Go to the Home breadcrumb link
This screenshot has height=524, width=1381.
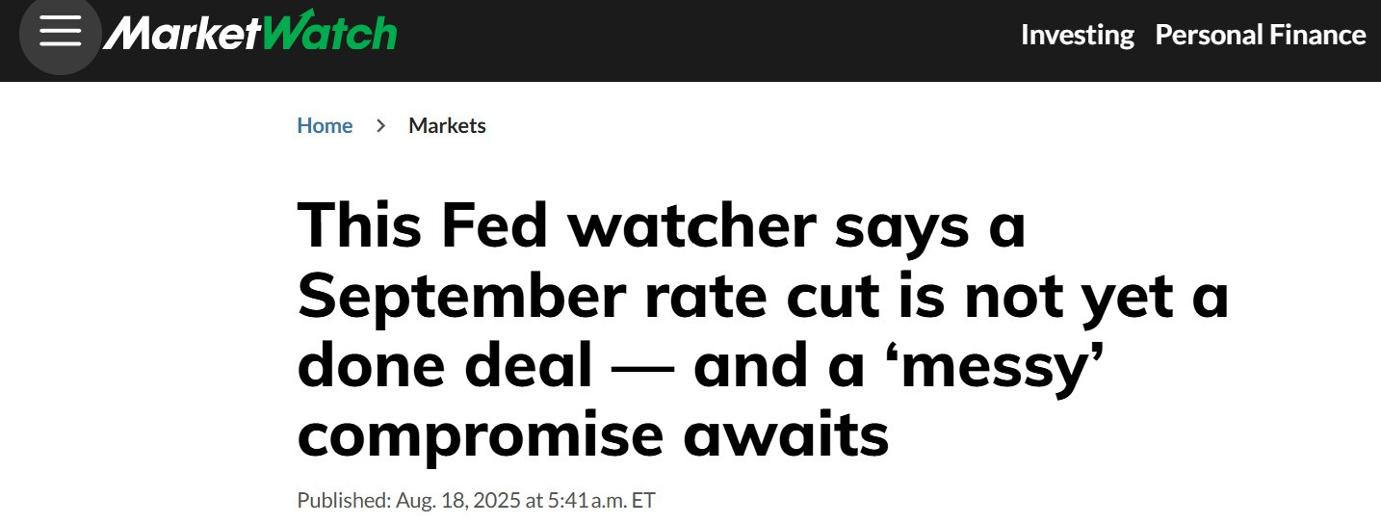(325, 125)
